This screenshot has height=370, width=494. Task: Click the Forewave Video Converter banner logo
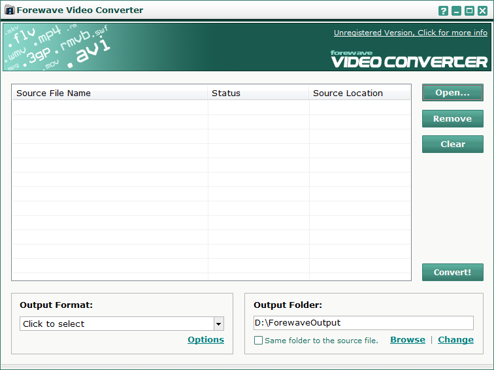coord(409,59)
